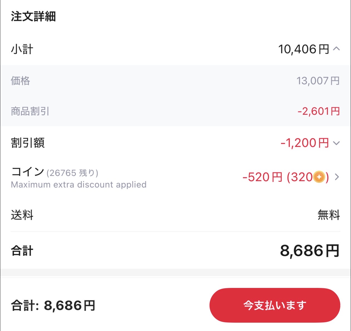The width and height of the screenshot is (351, 331).
Task: Open coin details via the right chevron
Action: [x=336, y=177]
